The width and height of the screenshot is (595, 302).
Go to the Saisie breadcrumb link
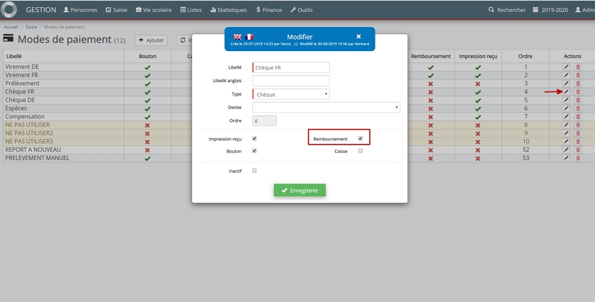(x=31, y=27)
